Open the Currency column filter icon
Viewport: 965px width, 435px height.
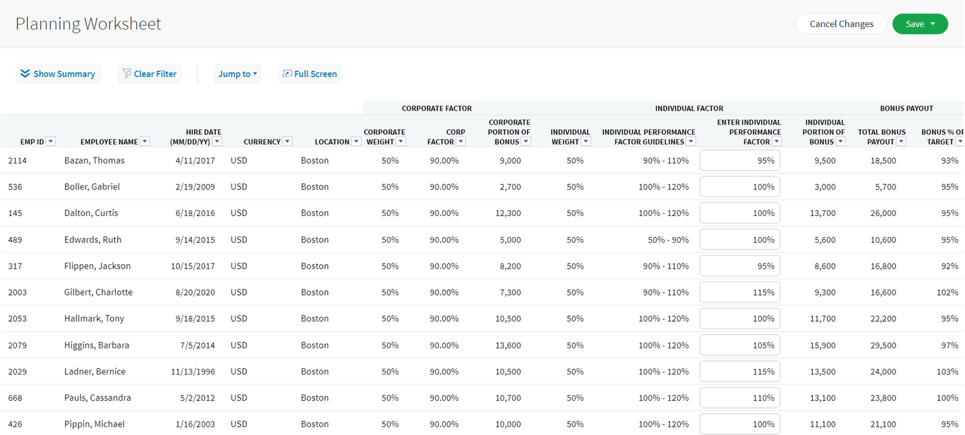point(288,141)
